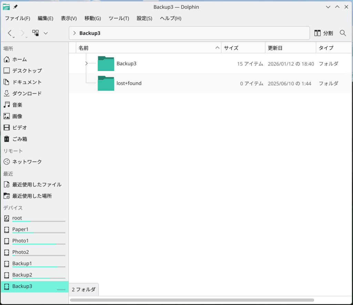Expand the Backup3 folder tree chevron
353x305 pixels.
coord(86,63)
